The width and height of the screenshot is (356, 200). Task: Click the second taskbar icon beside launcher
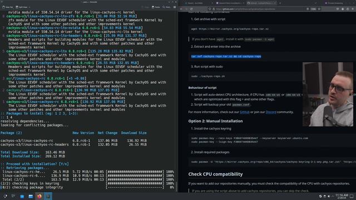13,196
